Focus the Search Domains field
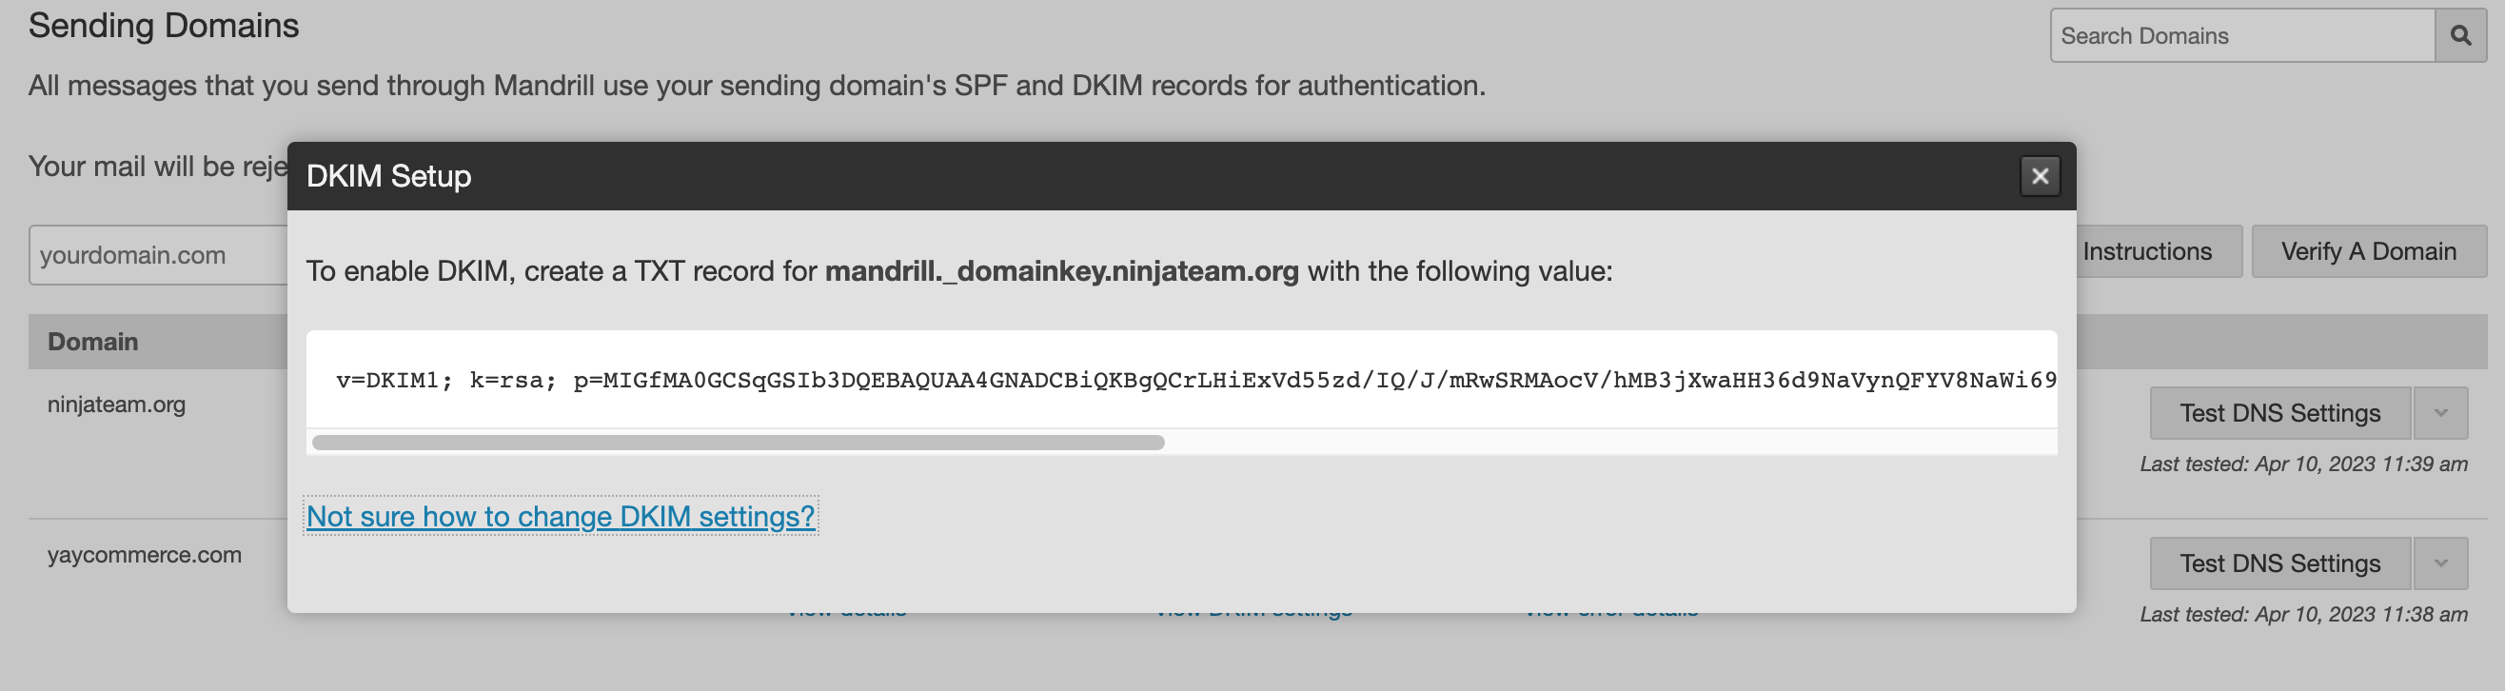Image resolution: width=2505 pixels, height=691 pixels. click(x=2241, y=36)
